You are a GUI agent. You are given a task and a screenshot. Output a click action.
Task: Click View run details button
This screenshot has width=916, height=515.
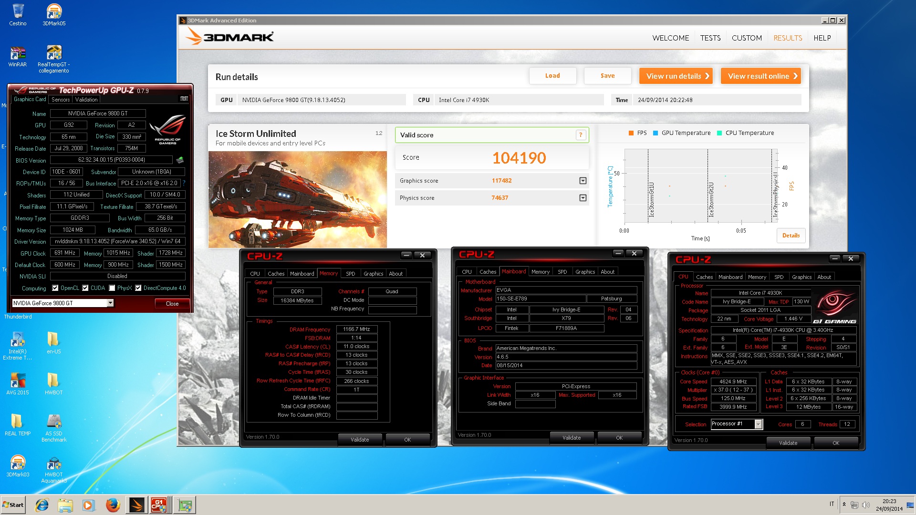pyautogui.click(x=676, y=76)
